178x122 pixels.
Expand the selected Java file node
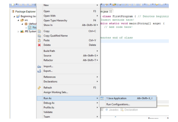(26, 28)
